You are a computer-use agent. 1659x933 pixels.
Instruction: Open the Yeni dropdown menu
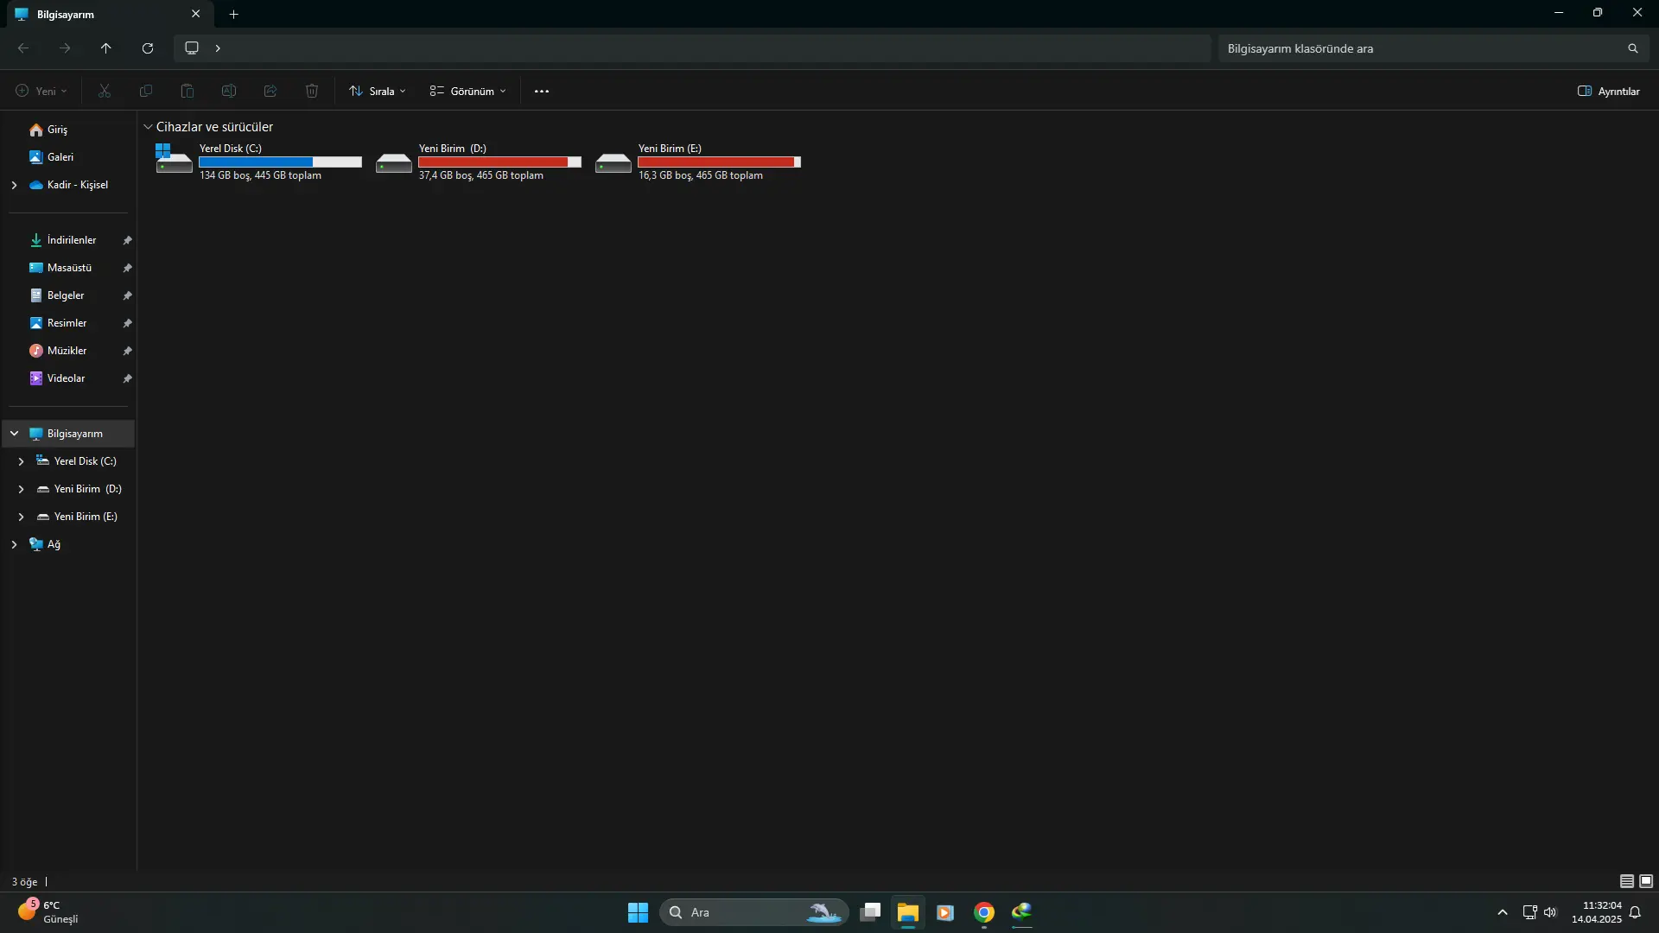point(41,91)
